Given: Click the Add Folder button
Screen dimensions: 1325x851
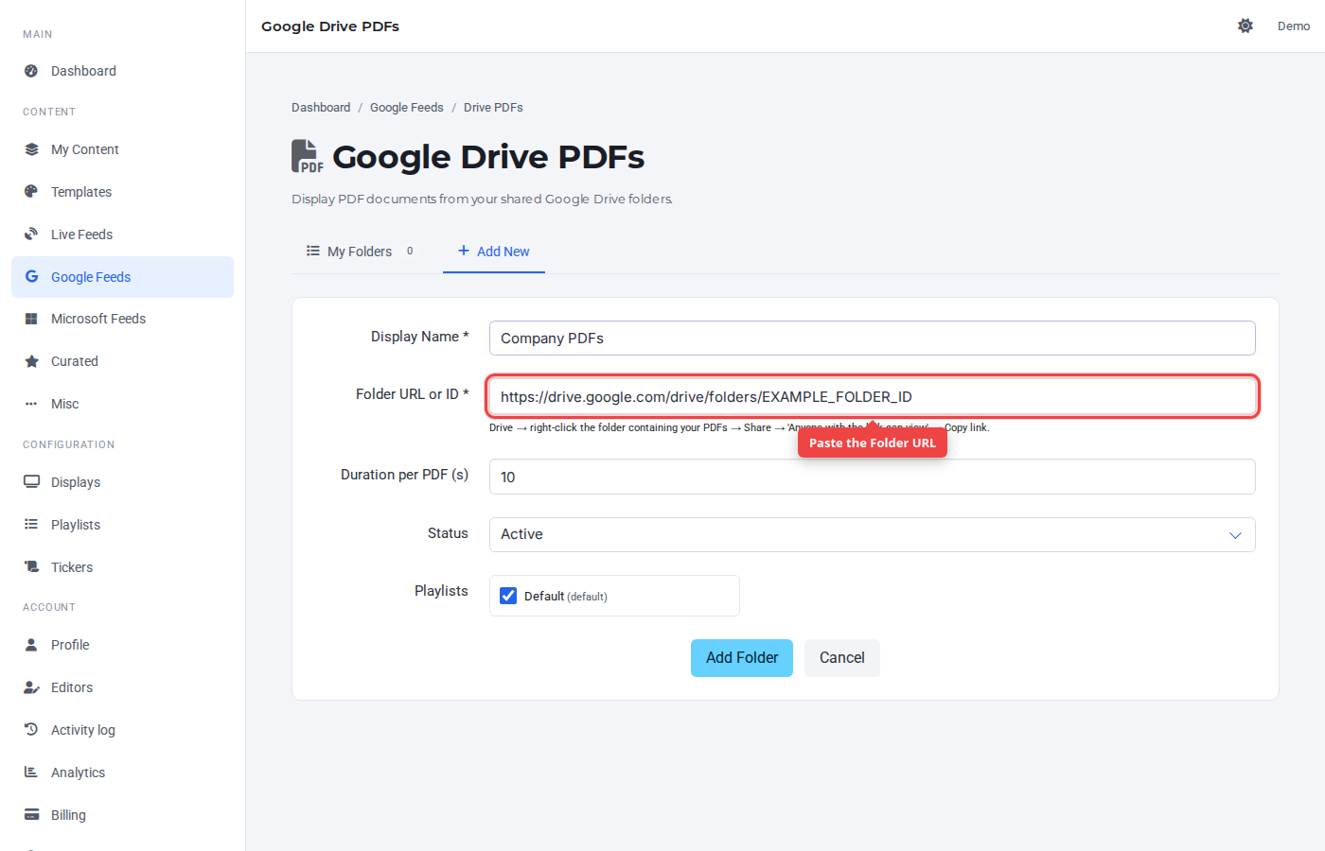Looking at the screenshot, I should (742, 658).
